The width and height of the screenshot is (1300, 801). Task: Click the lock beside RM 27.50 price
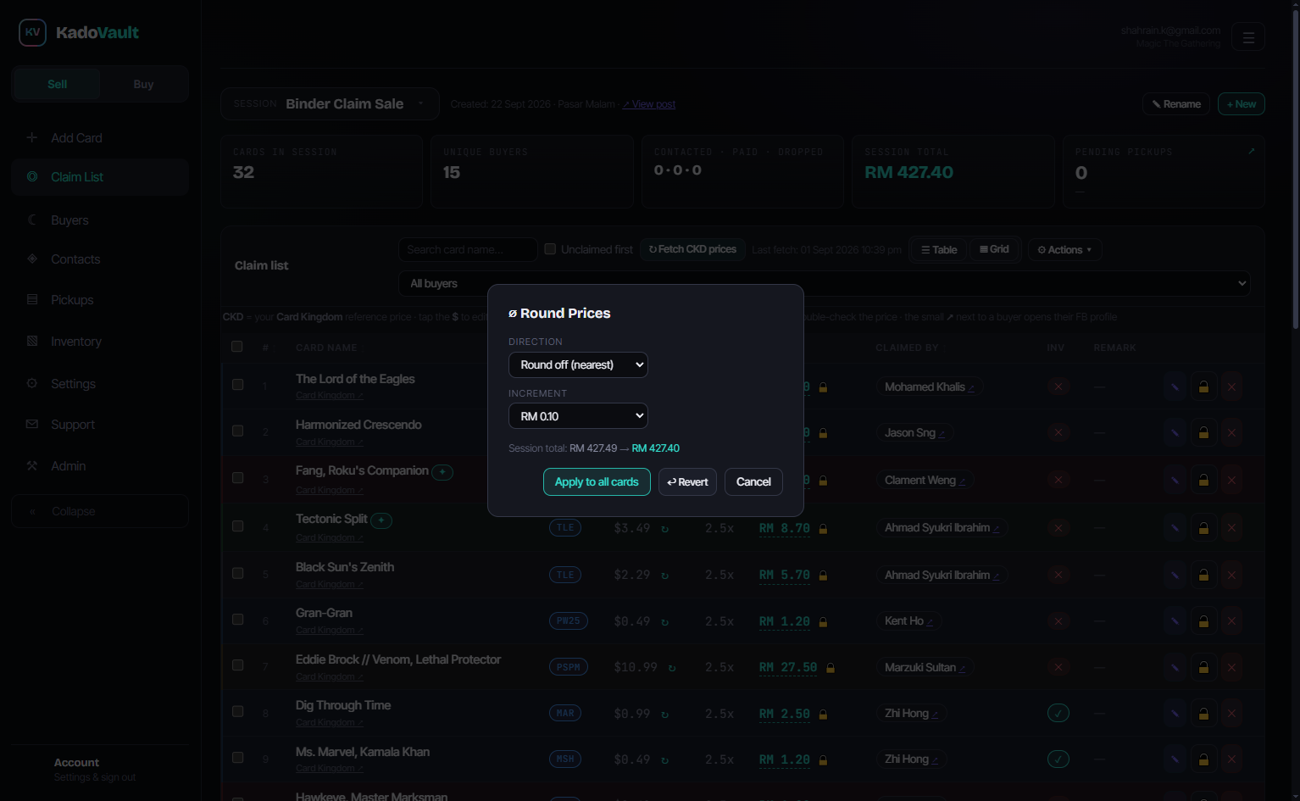click(831, 668)
